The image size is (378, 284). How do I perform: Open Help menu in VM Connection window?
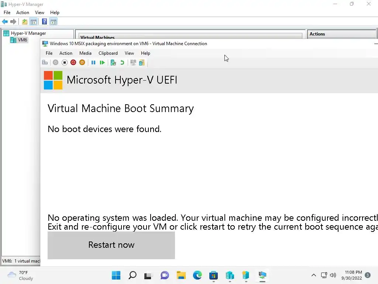pos(145,53)
